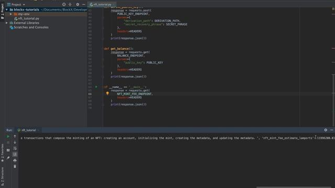Collapse the blockx-tutorials root folder
335x188 pixels.
[7, 9]
